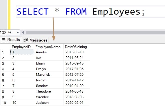Select the Theodore name cell
This screenshot has height=108, width=165.
(49, 91)
